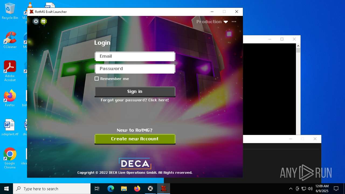Screen dimensions: 345x194
Task: Launch Microsoft Edge from taskbar
Action: (111, 189)
